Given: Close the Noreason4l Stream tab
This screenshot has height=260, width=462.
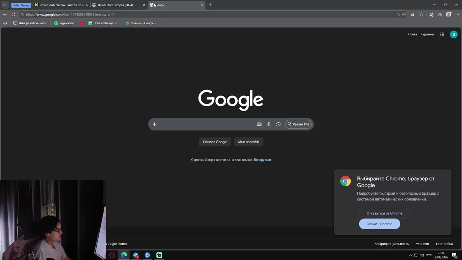Looking at the screenshot, I should coord(87,5).
